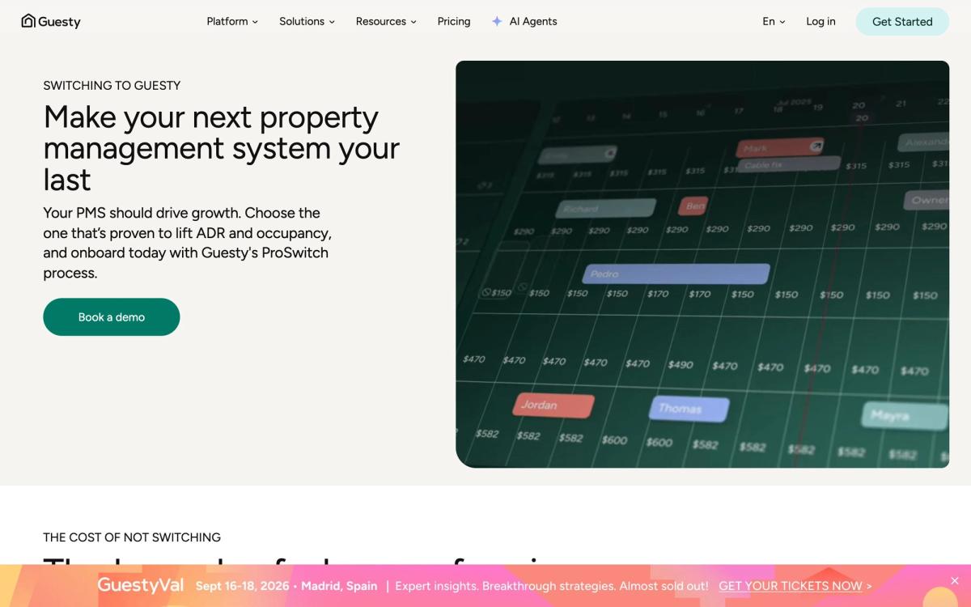Open the AI Agents page
971x607 pixels.
tap(524, 22)
